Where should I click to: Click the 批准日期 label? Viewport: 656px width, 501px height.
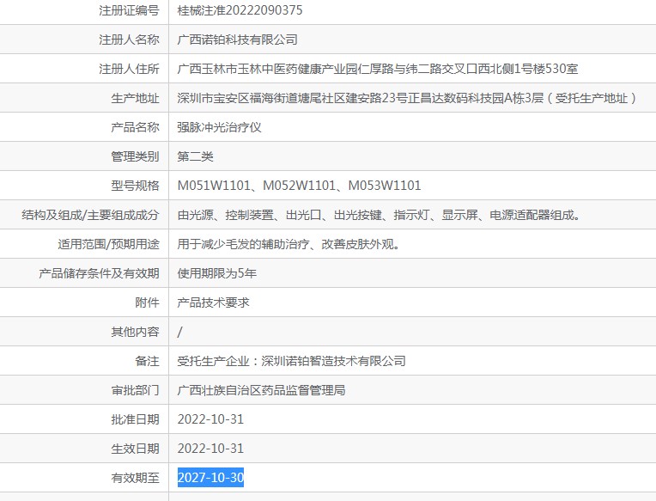(135, 419)
